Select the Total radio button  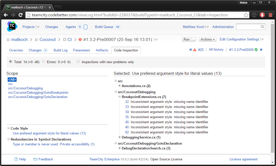[x=10, y=62]
